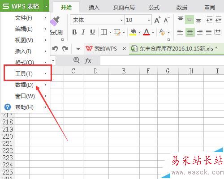Switch to the 插入 ribbon tab
Image resolution: width=224 pixels, height=179 pixels.
pos(94,7)
